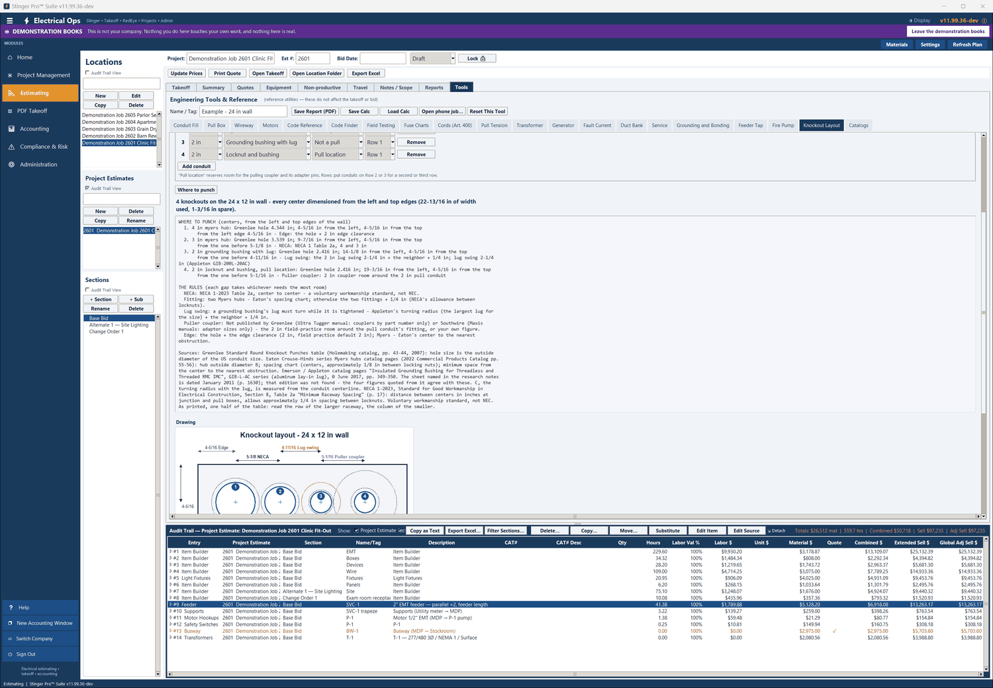
Task: Click the Estimating ruler-triangle icon
Action: (11, 93)
